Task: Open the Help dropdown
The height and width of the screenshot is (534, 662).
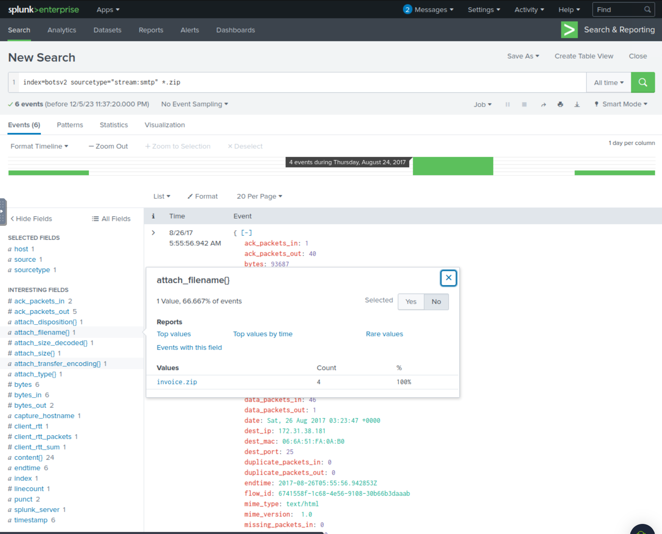Action: pos(569,10)
